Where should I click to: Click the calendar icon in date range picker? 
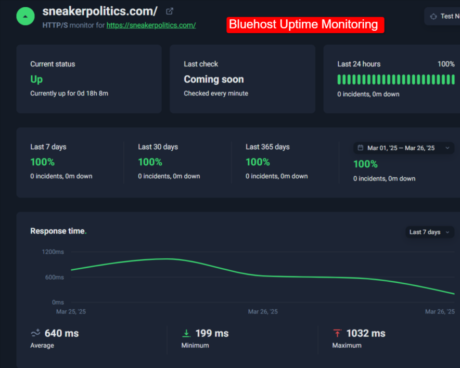361,148
